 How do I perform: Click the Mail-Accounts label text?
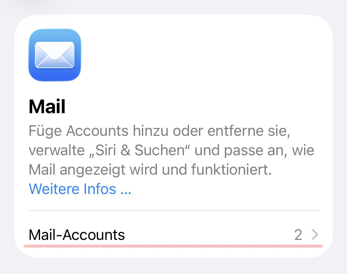77,235
